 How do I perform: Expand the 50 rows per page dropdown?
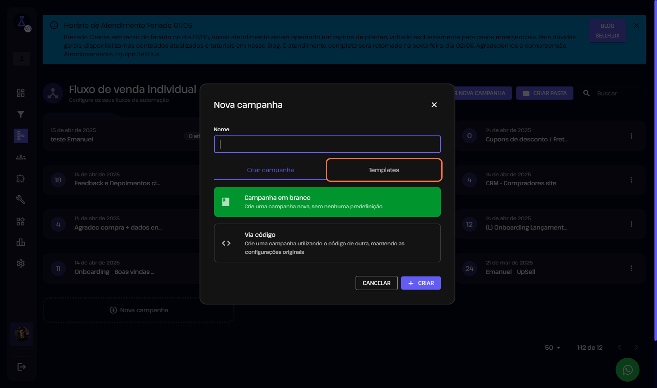[x=553, y=348]
